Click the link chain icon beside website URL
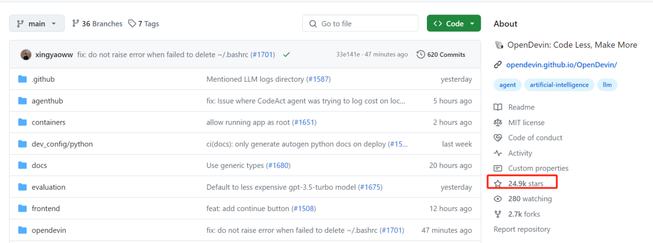Image resolution: width=653 pixels, height=243 pixels. coord(498,65)
